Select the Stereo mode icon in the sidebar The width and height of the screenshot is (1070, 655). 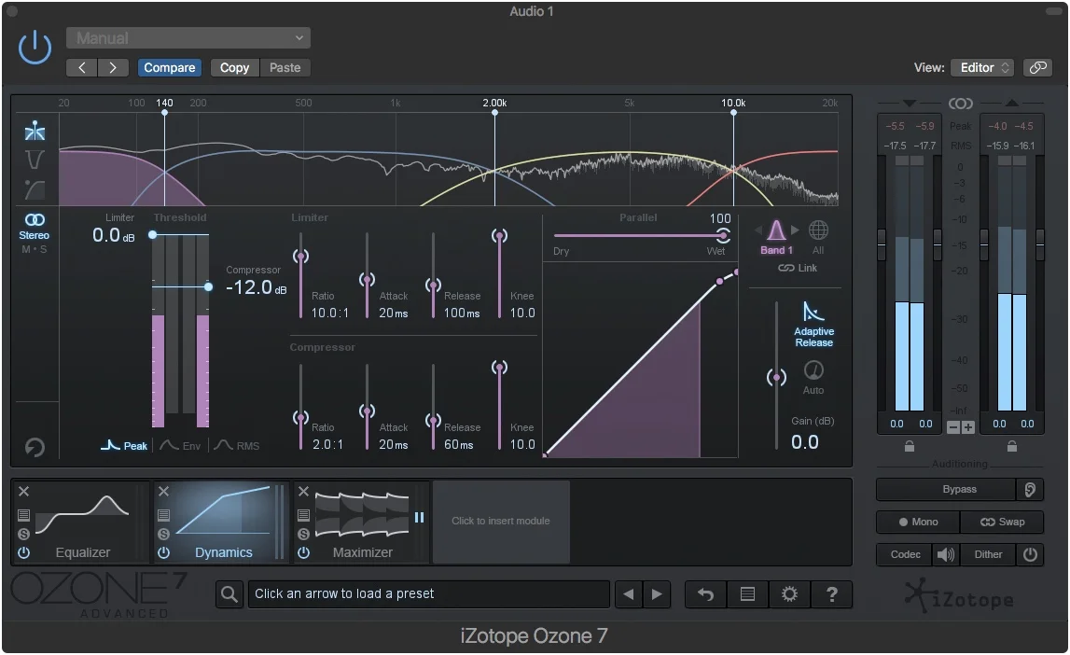tap(35, 224)
